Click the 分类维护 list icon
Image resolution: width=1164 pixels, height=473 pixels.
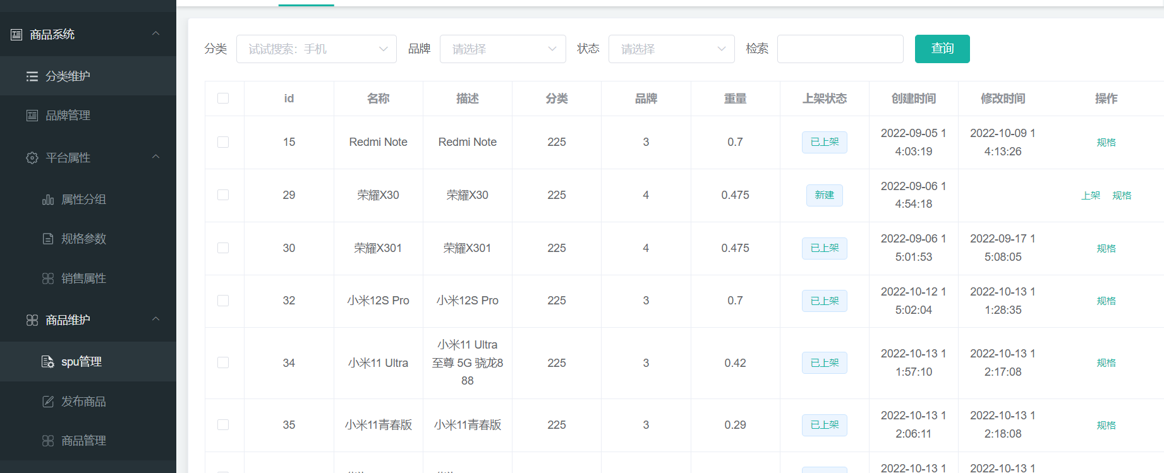pyautogui.click(x=32, y=76)
